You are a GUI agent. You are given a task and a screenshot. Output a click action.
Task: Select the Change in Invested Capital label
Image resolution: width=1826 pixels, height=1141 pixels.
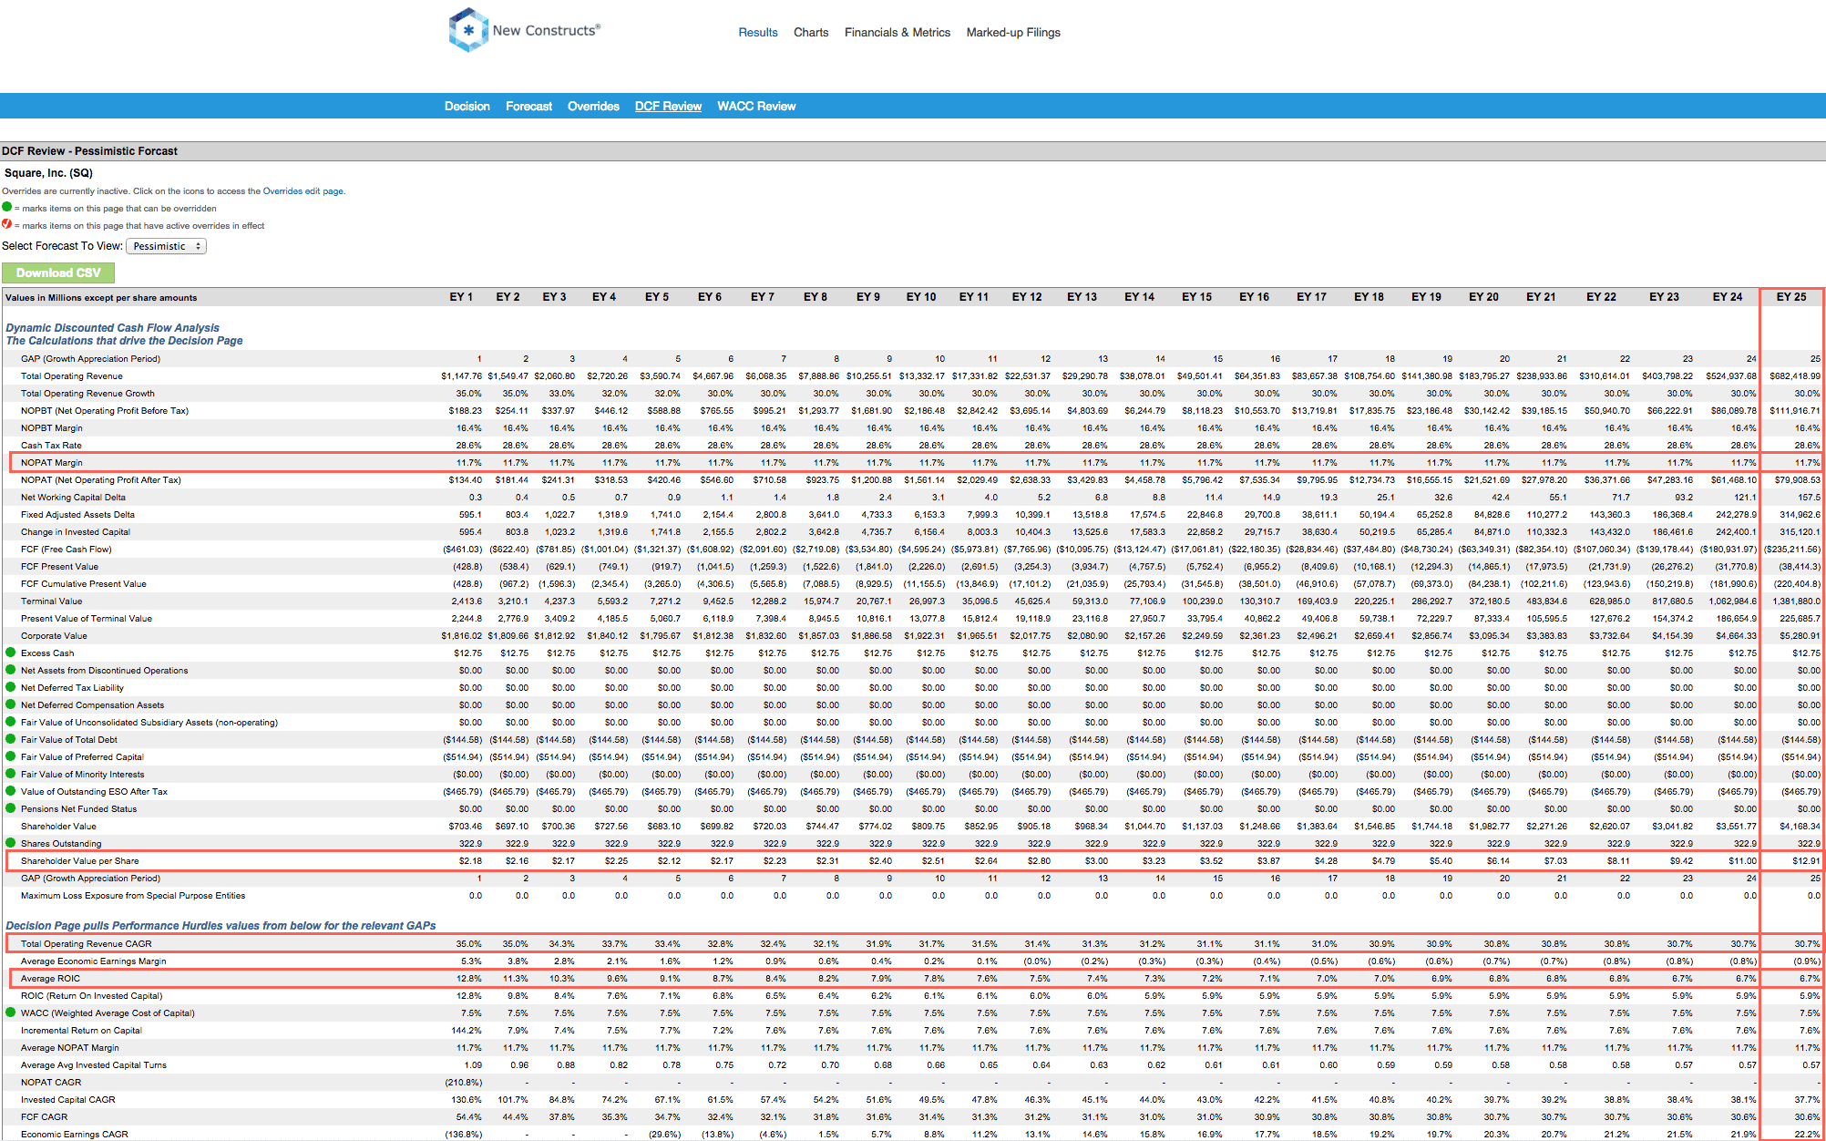click(x=76, y=532)
